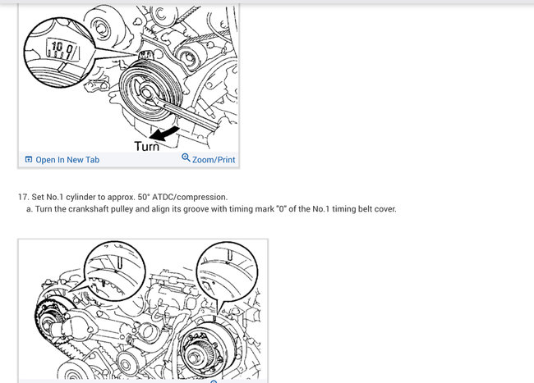Click the right camshaft timing mark inset circle
534x383 pixels.
pyautogui.click(x=227, y=271)
